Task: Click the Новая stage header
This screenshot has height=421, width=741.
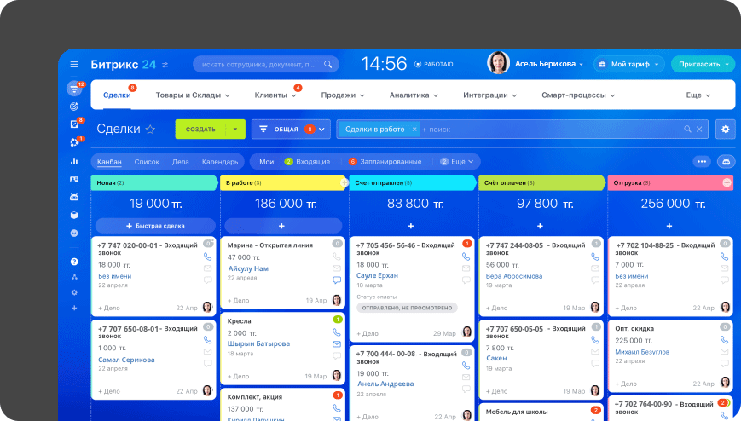Action: (x=153, y=183)
